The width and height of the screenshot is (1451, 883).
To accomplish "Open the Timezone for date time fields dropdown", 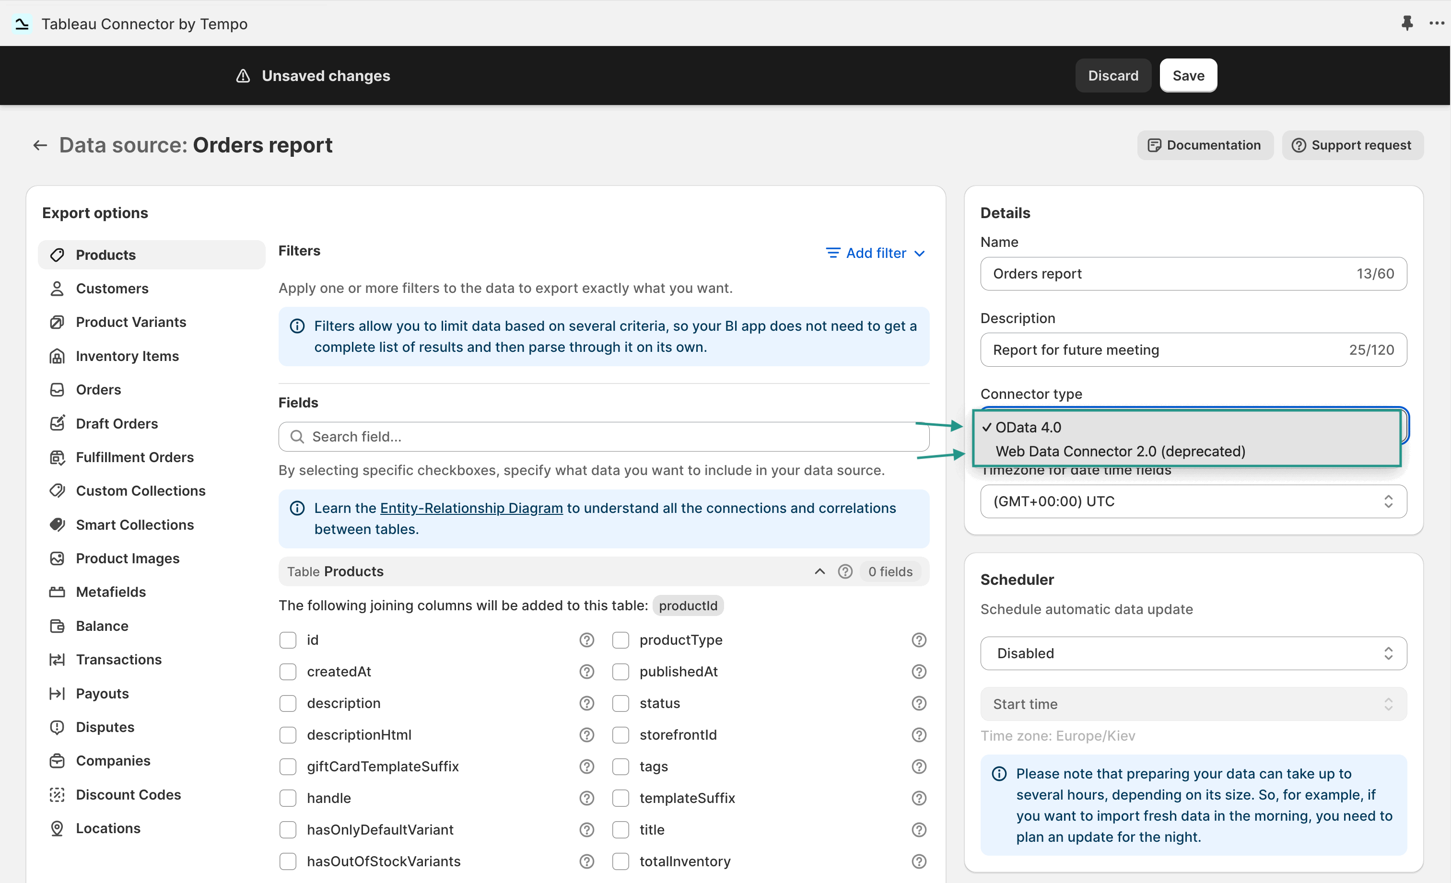I will pos(1193,501).
